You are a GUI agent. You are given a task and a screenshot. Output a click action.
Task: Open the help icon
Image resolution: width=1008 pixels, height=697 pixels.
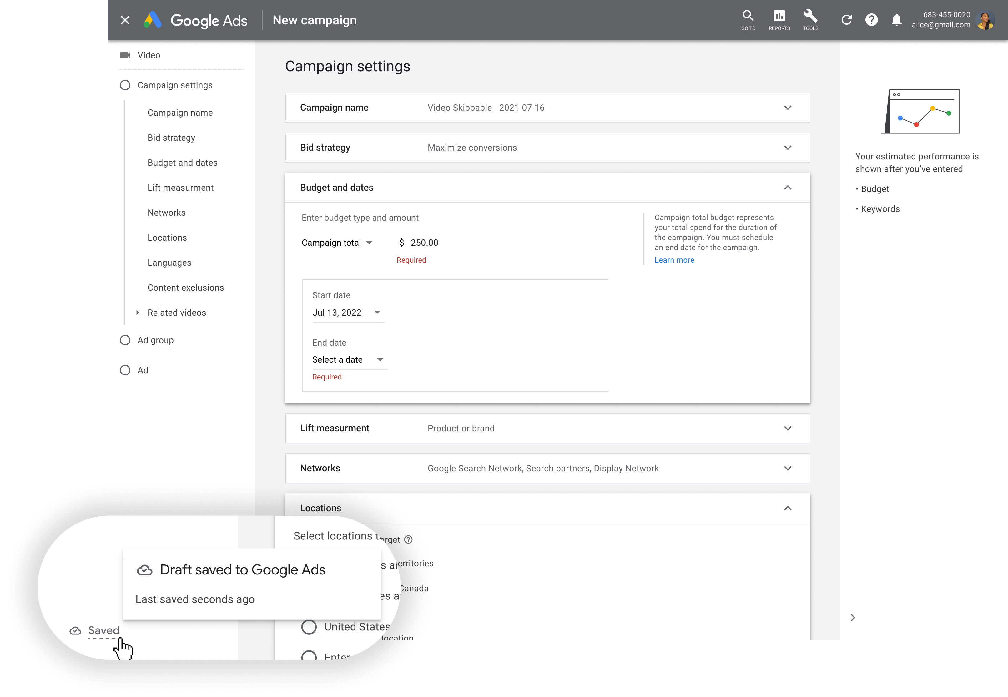[x=872, y=20]
